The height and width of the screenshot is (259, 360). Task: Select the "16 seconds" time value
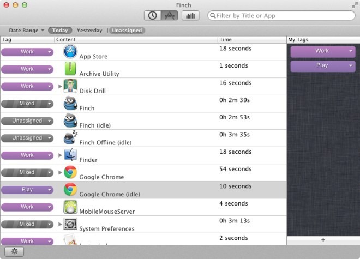click(235, 83)
